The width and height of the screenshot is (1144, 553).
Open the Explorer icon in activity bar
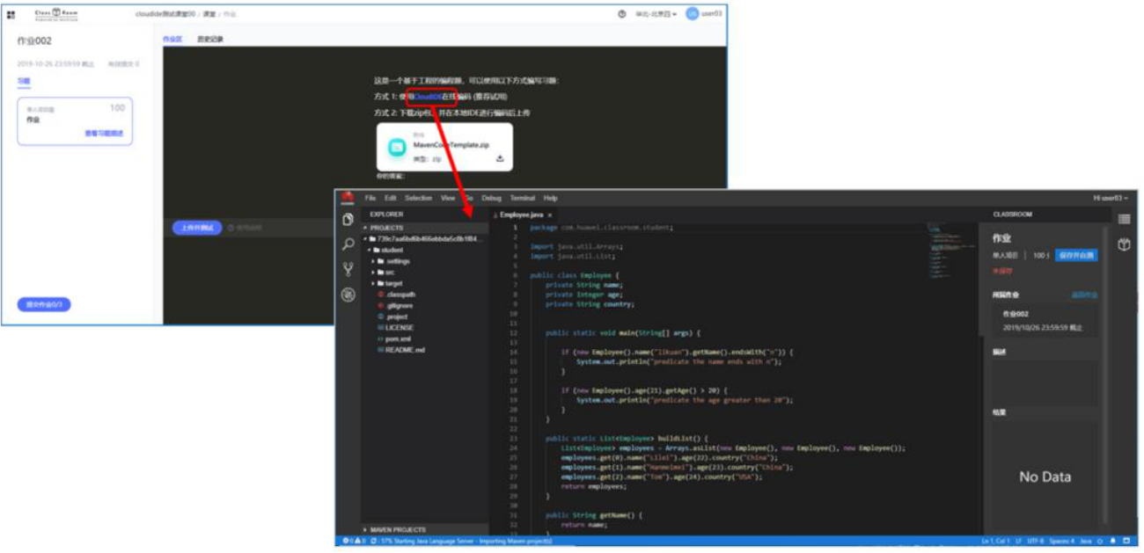pos(348,219)
